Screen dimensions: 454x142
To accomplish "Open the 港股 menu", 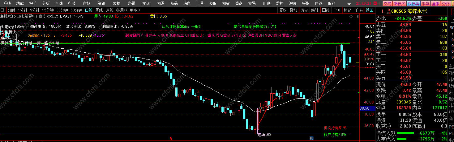I will [213, 4].
